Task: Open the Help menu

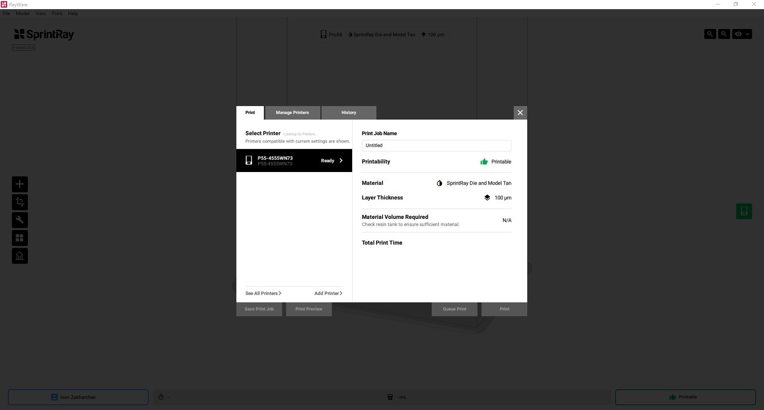Action: 73,14
